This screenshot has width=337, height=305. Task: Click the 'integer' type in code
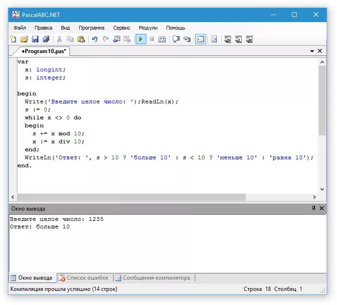pyautogui.click(x=49, y=78)
